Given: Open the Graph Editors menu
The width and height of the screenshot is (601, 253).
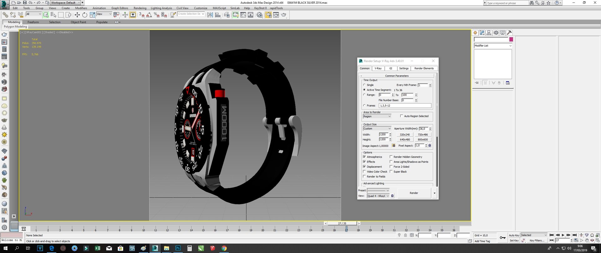Looking at the screenshot, I should tap(120, 8).
